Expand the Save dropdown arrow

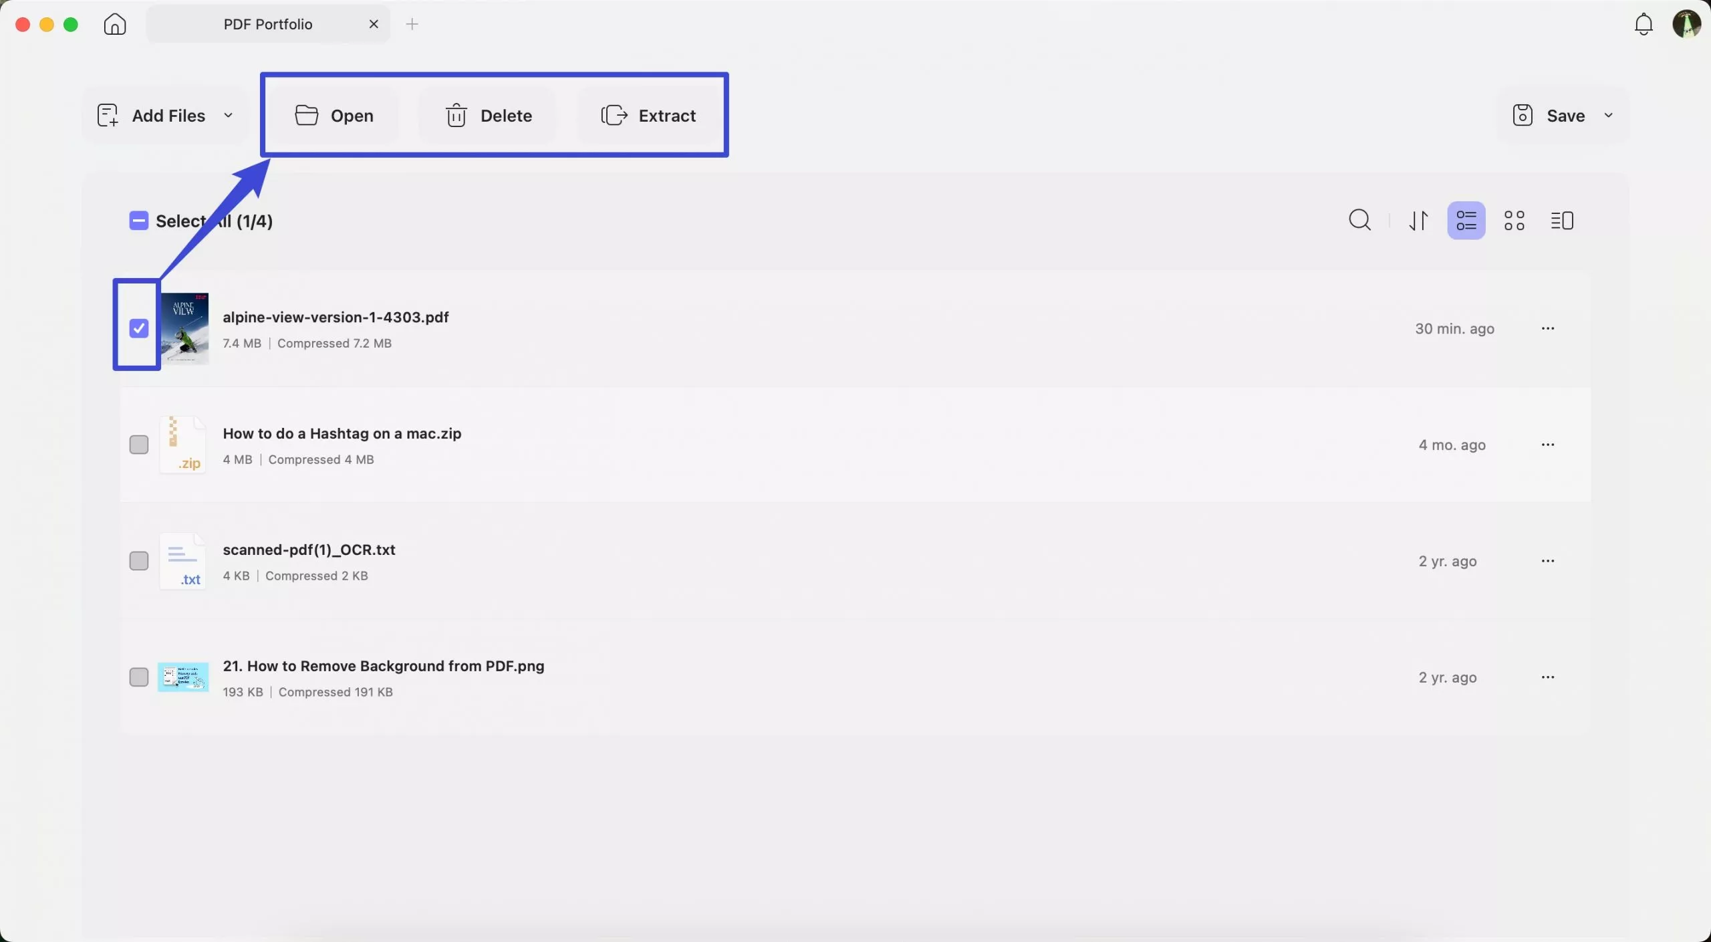pyautogui.click(x=1608, y=116)
